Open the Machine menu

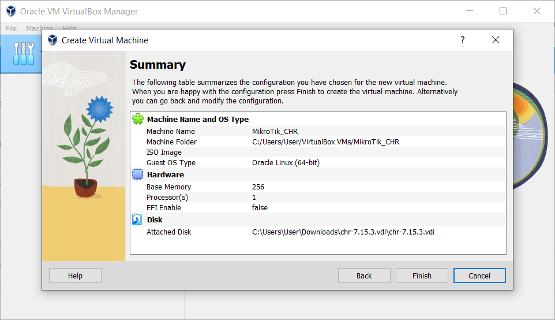click(39, 28)
